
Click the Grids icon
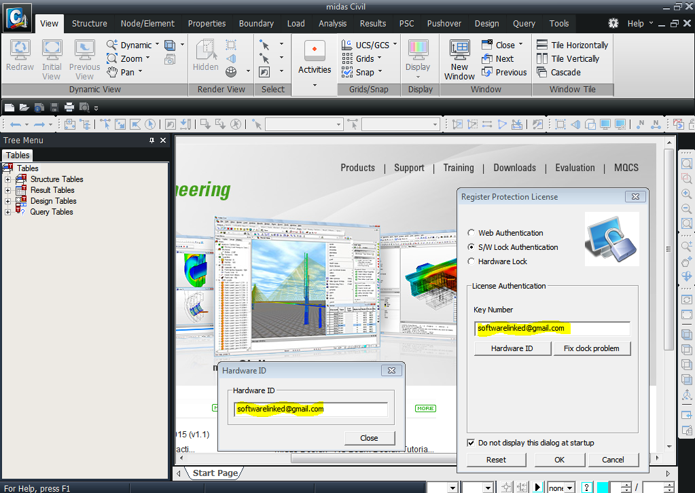click(x=347, y=58)
